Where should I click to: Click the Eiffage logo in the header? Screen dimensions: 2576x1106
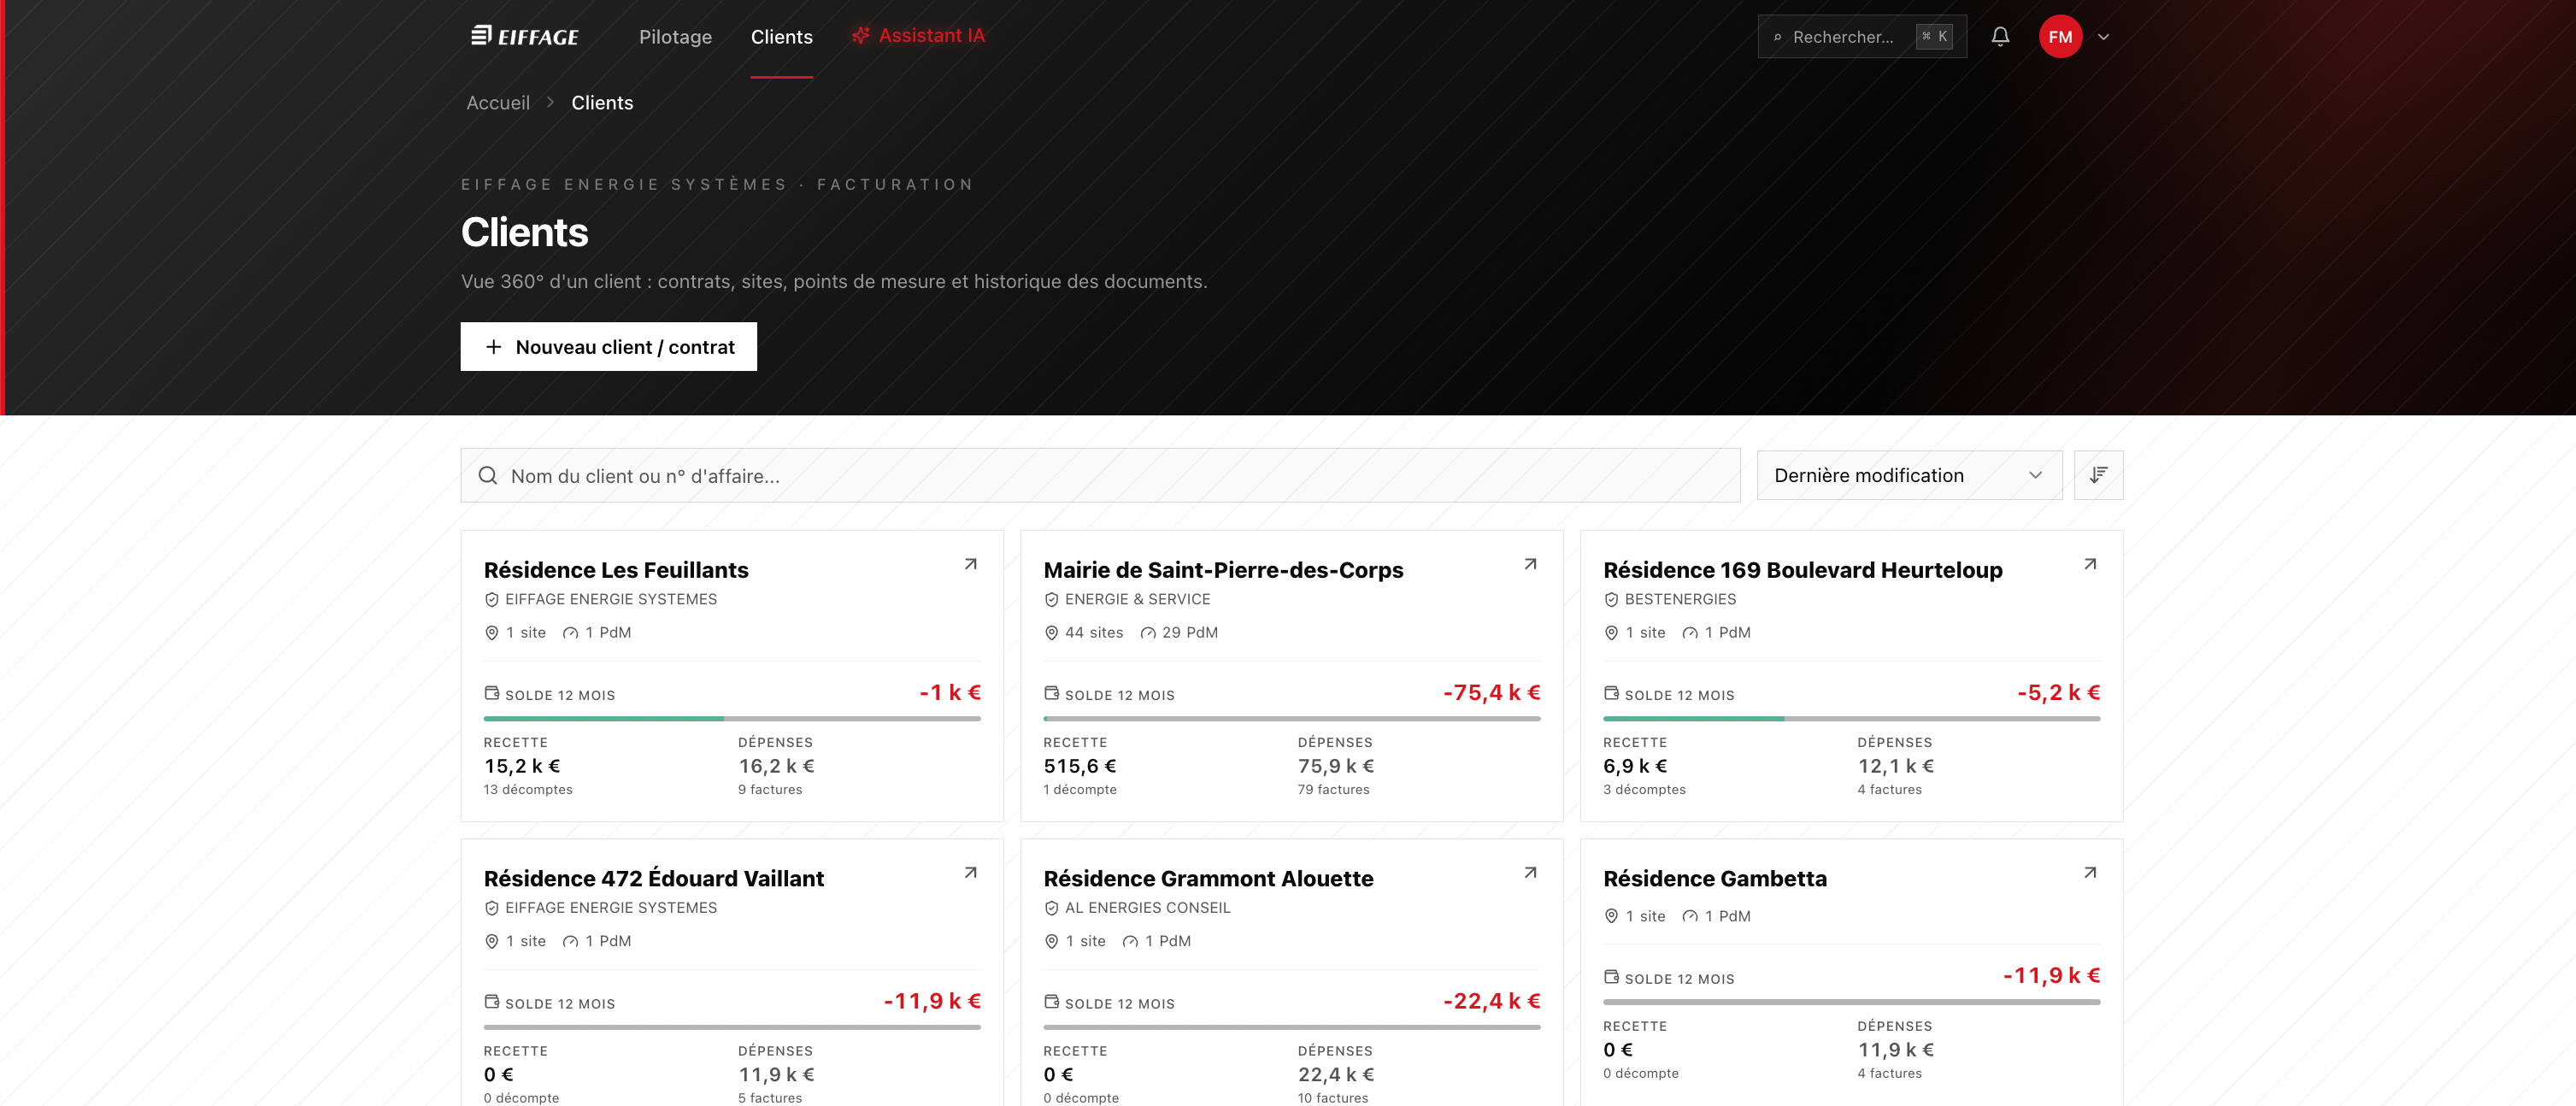(525, 37)
